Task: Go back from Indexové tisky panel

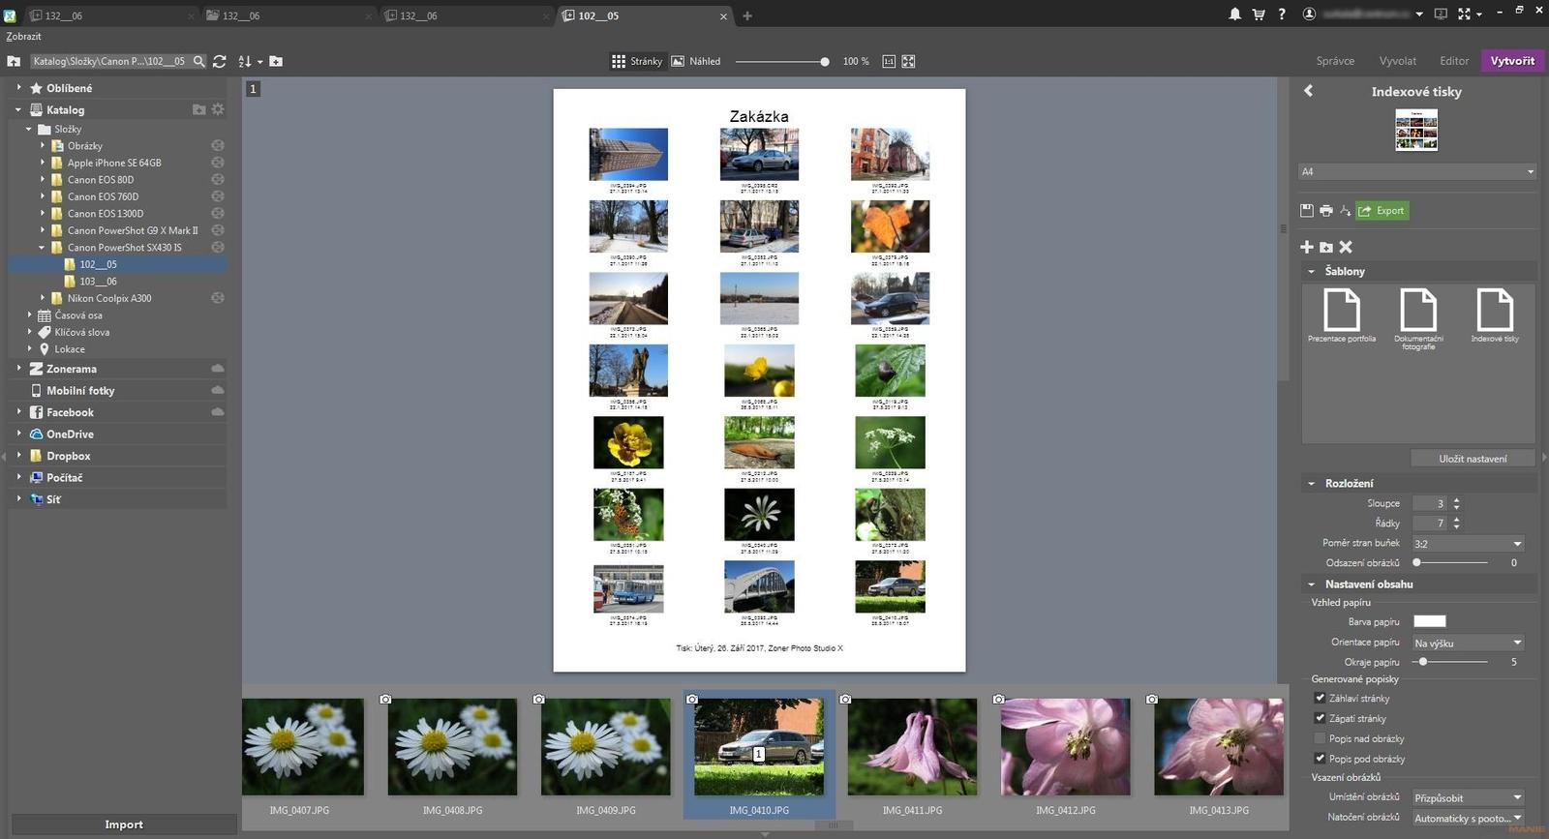Action: (x=1308, y=91)
